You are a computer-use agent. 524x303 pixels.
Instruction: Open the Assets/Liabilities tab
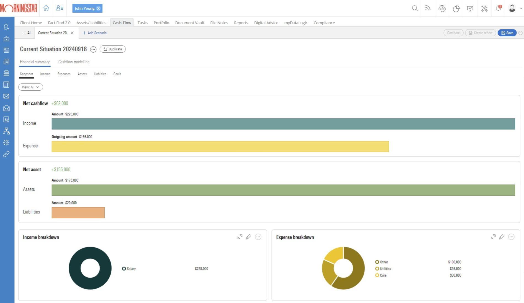tap(91, 23)
